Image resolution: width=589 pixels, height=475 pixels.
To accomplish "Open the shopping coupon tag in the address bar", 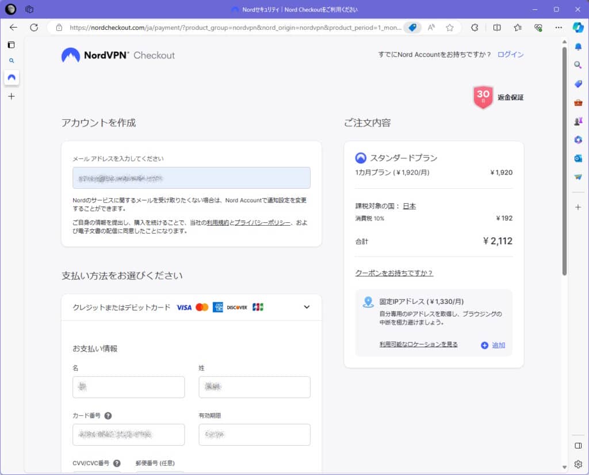I will tap(412, 28).
